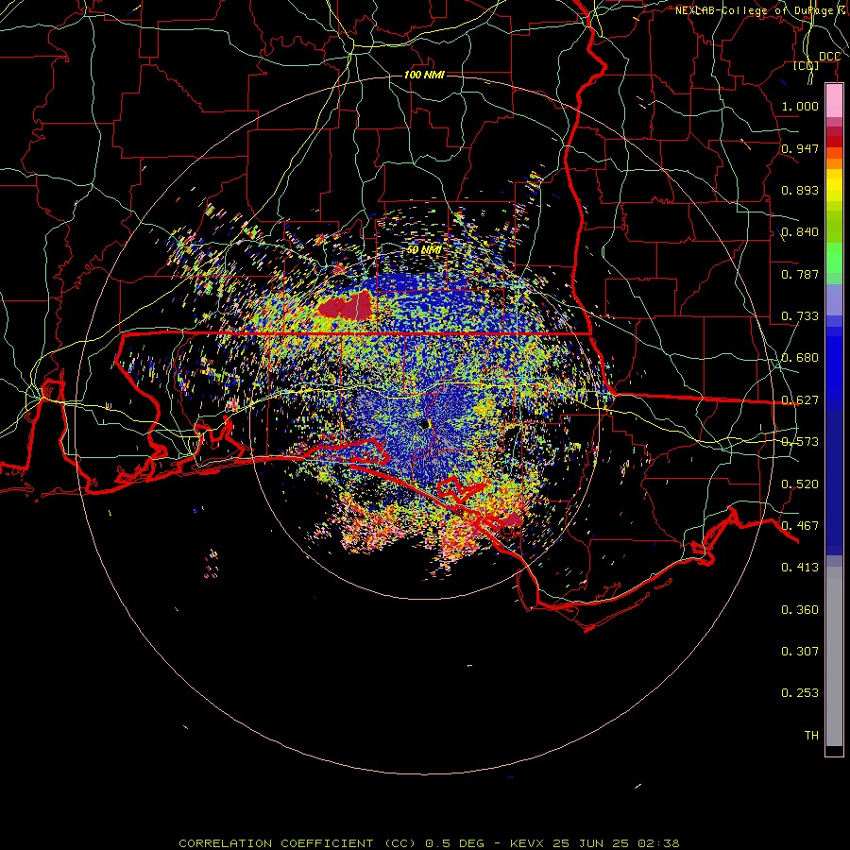This screenshot has height=850, width=850.
Task: Click the 100 NMI range ring label
Action: [x=424, y=75]
